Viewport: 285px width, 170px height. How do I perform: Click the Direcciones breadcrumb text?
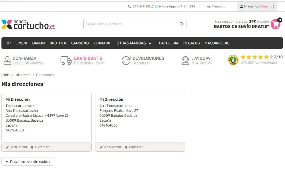click(x=45, y=75)
